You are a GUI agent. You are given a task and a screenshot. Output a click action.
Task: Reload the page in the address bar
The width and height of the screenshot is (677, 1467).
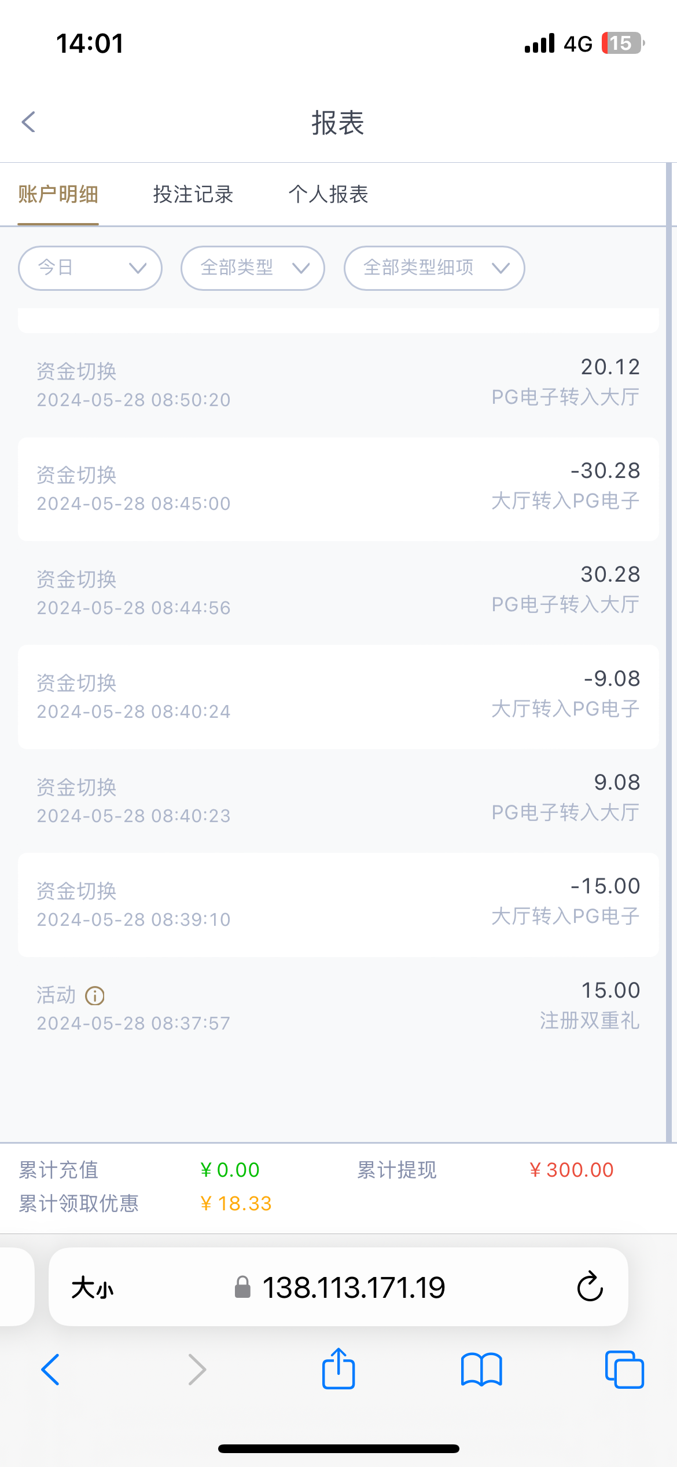point(590,1287)
